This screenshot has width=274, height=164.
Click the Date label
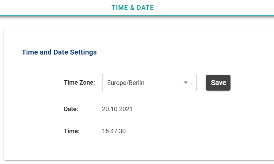click(71, 109)
